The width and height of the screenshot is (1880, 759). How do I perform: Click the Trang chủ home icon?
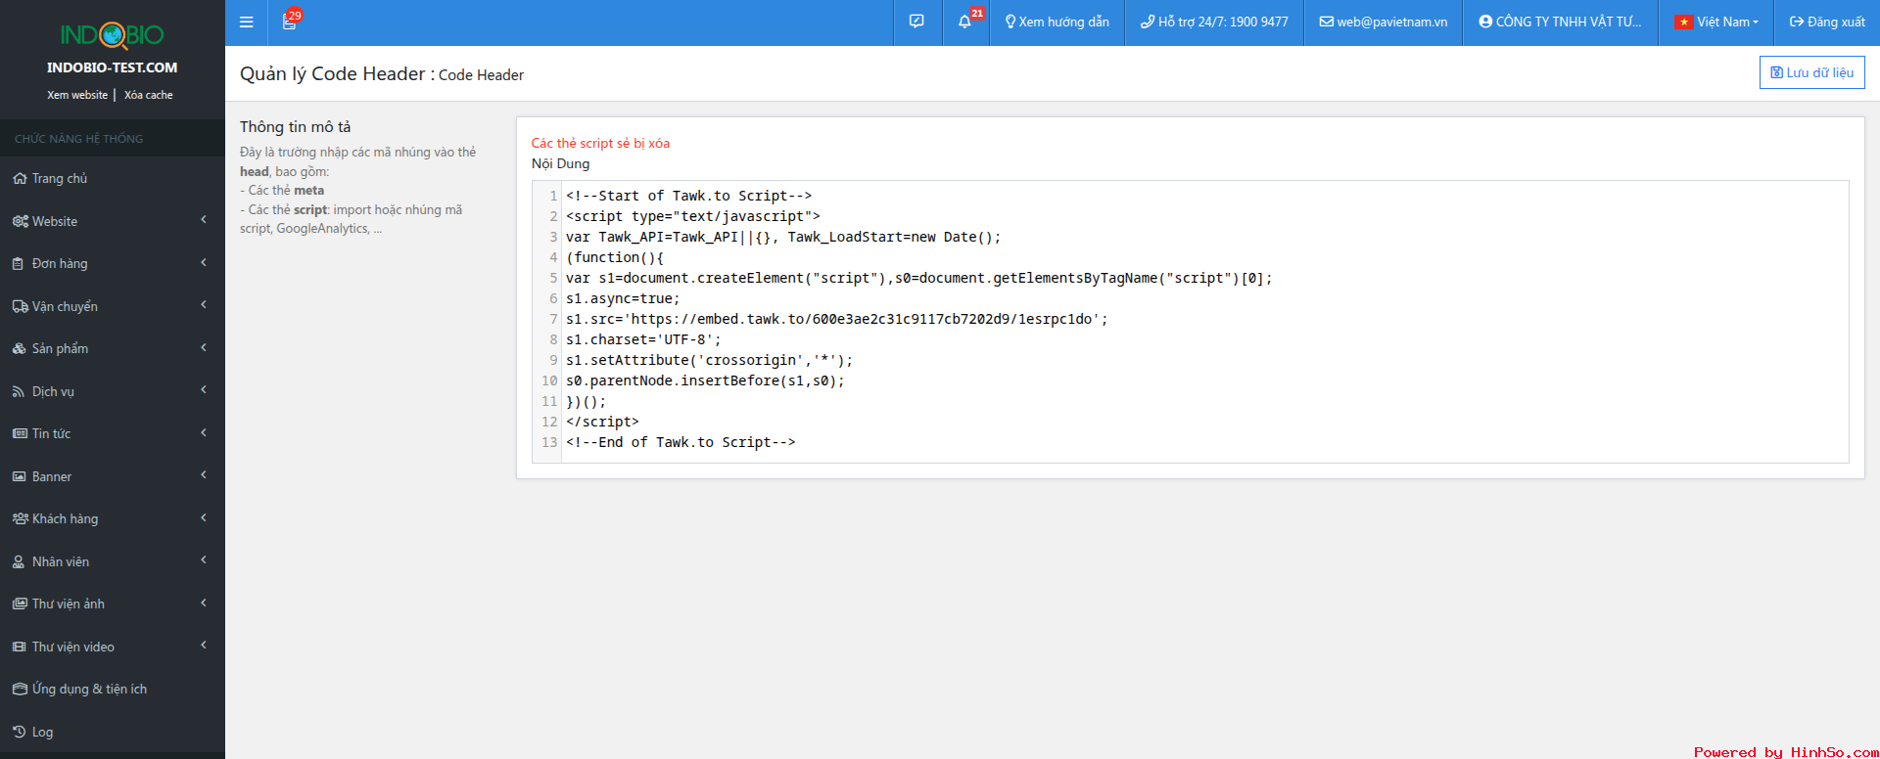point(20,179)
